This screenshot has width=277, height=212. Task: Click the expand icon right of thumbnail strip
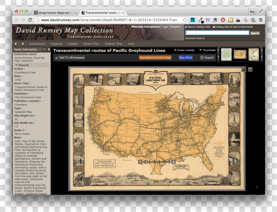(262, 50)
